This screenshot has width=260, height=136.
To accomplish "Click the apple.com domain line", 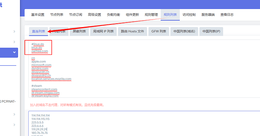I will (38, 62).
